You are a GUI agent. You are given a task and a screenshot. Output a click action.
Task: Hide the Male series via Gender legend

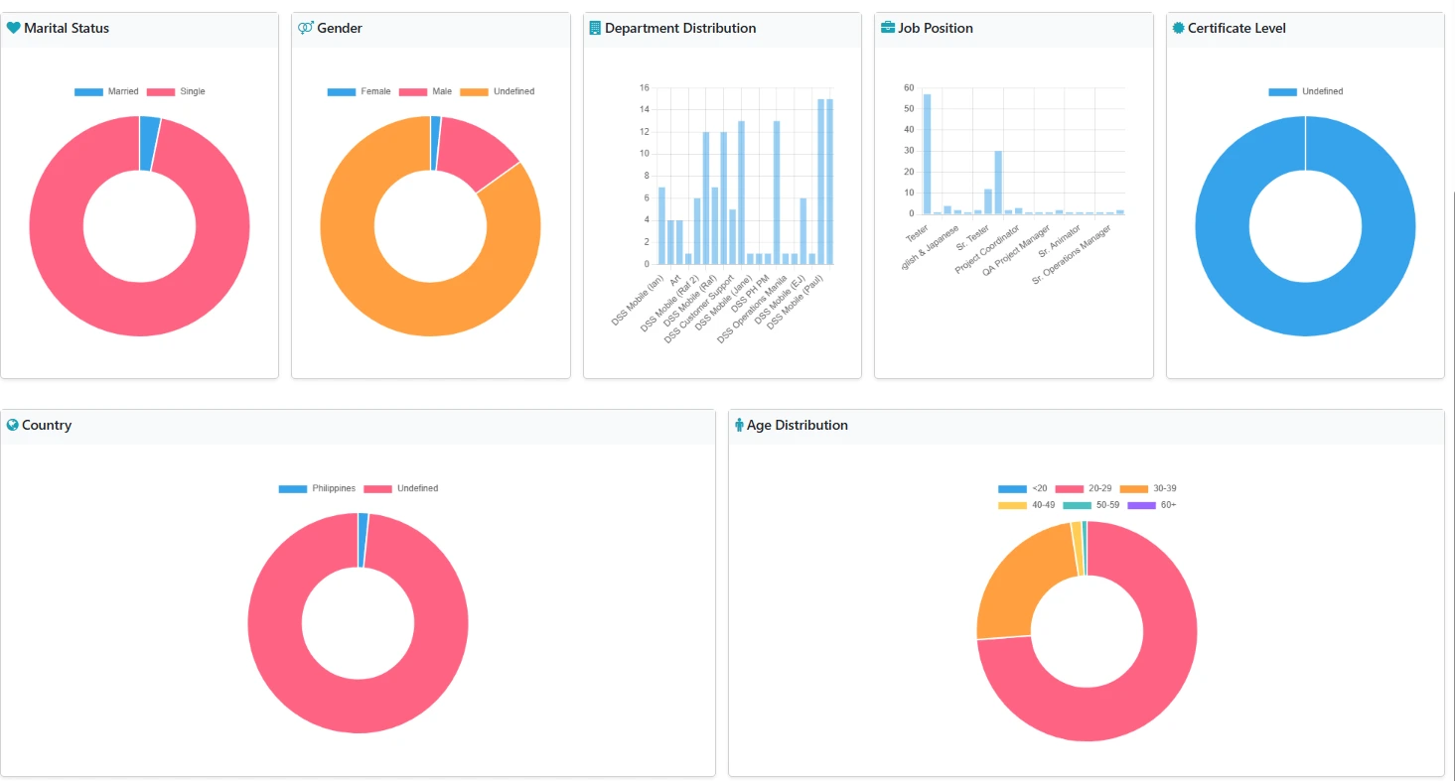coord(441,92)
